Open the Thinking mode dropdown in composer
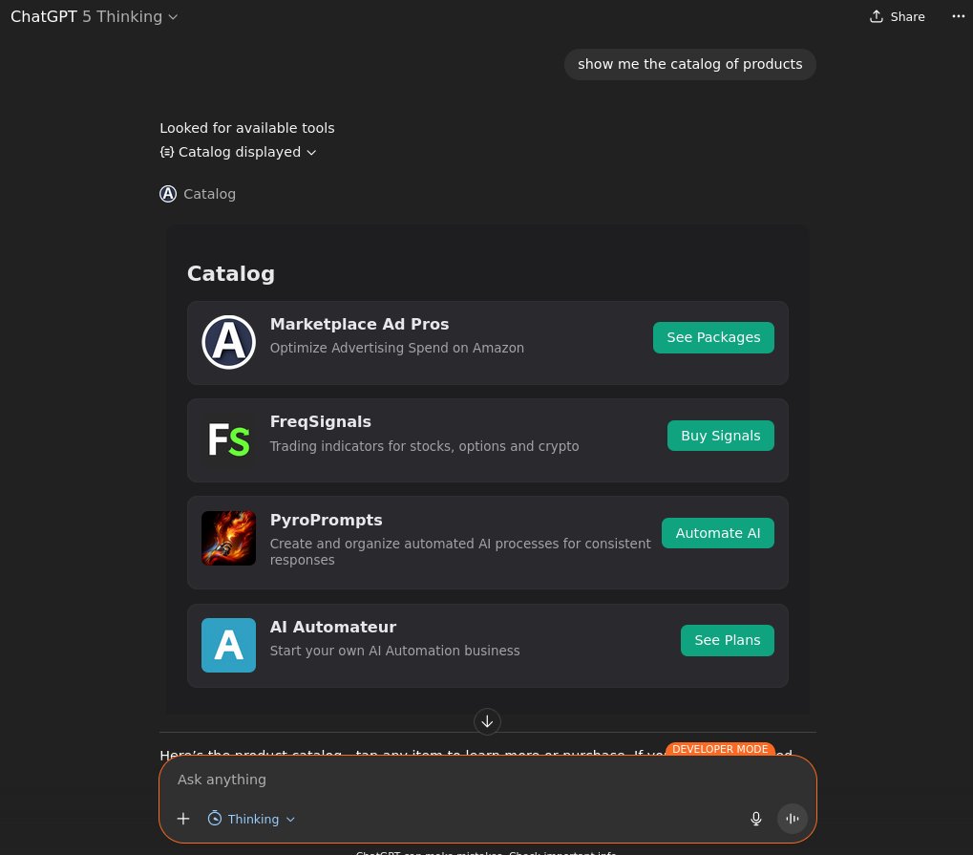This screenshot has height=855, width=973. pos(251,819)
